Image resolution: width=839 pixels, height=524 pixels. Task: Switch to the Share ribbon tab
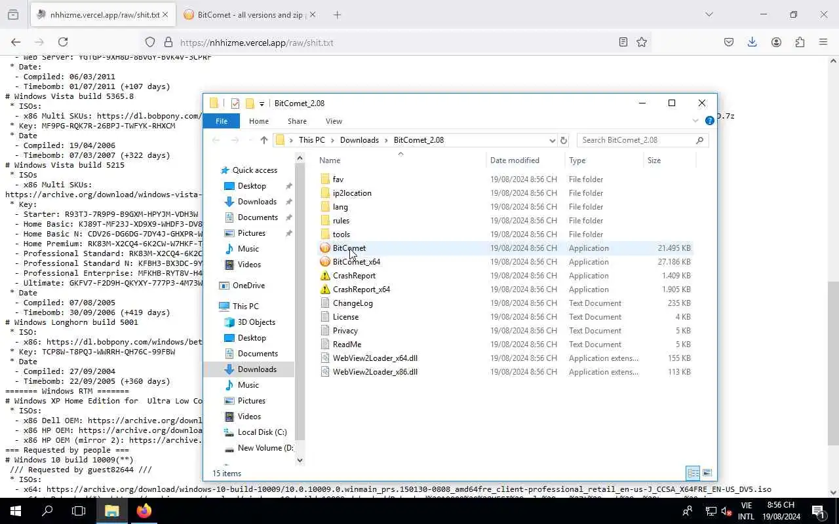click(297, 121)
